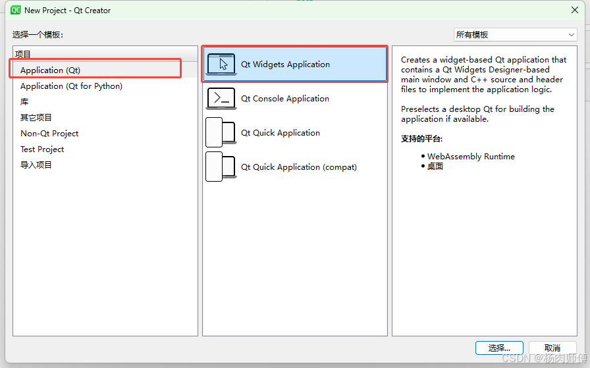Click the 桌面 platform text
590x368 pixels.
pos(435,167)
